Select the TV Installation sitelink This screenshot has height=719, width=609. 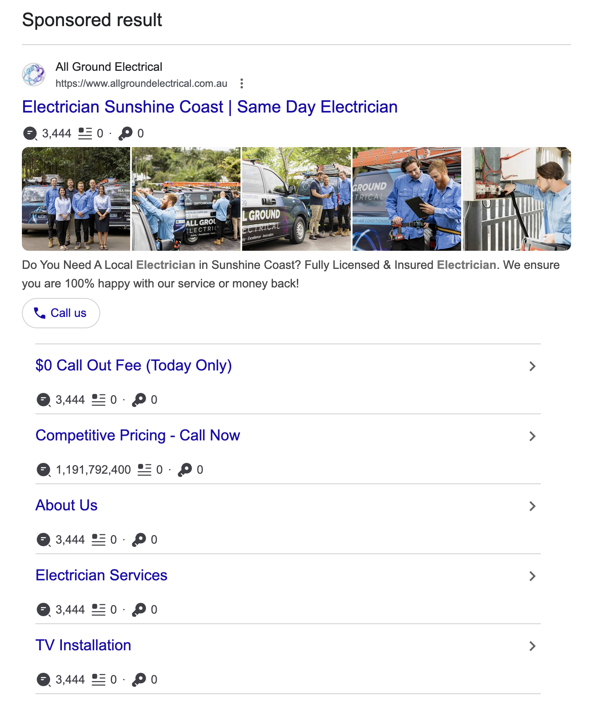83,645
